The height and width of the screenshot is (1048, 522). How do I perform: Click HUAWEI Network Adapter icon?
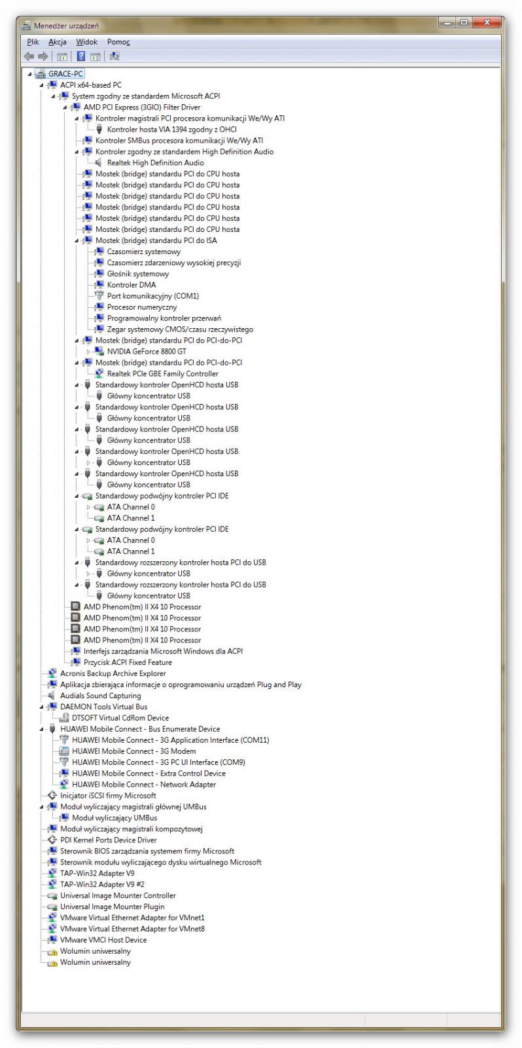point(64,785)
